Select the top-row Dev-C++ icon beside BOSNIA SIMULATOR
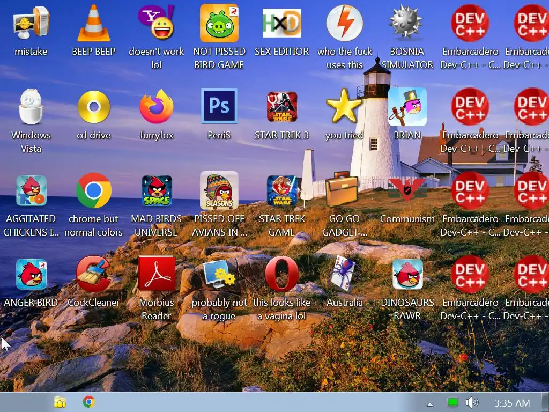The width and height of the screenshot is (549, 412). [470, 23]
